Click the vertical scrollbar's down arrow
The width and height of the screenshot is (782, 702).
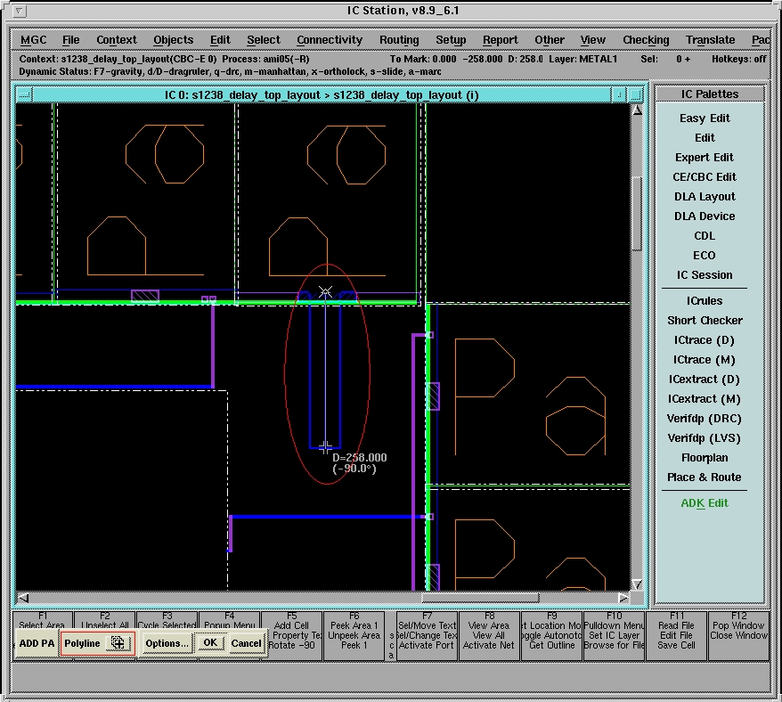click(x=637, y=584)
